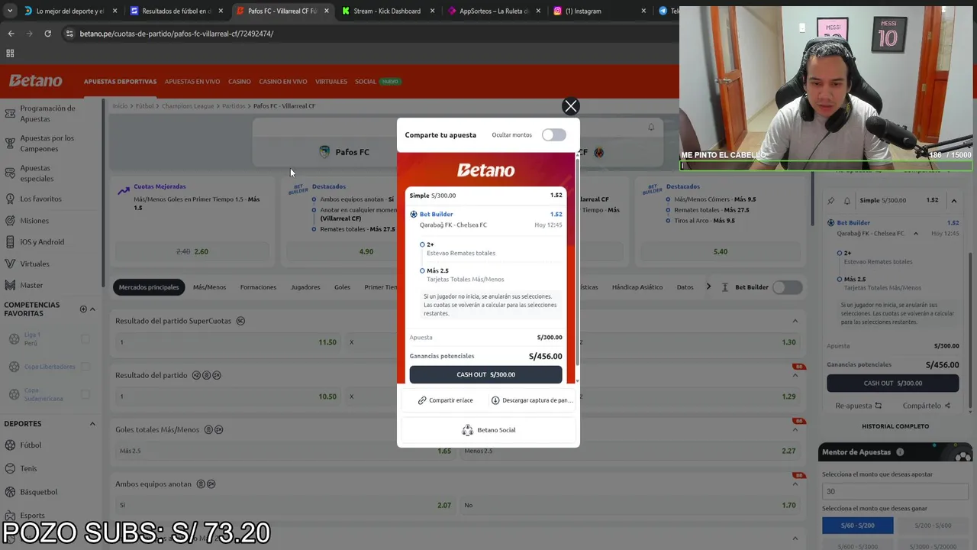Click Re-apuesta in the bet slip

coord(859,406)
